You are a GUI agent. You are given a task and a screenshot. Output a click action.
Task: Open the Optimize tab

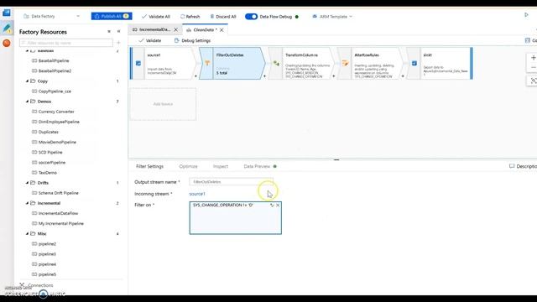(x=188, y=166)
